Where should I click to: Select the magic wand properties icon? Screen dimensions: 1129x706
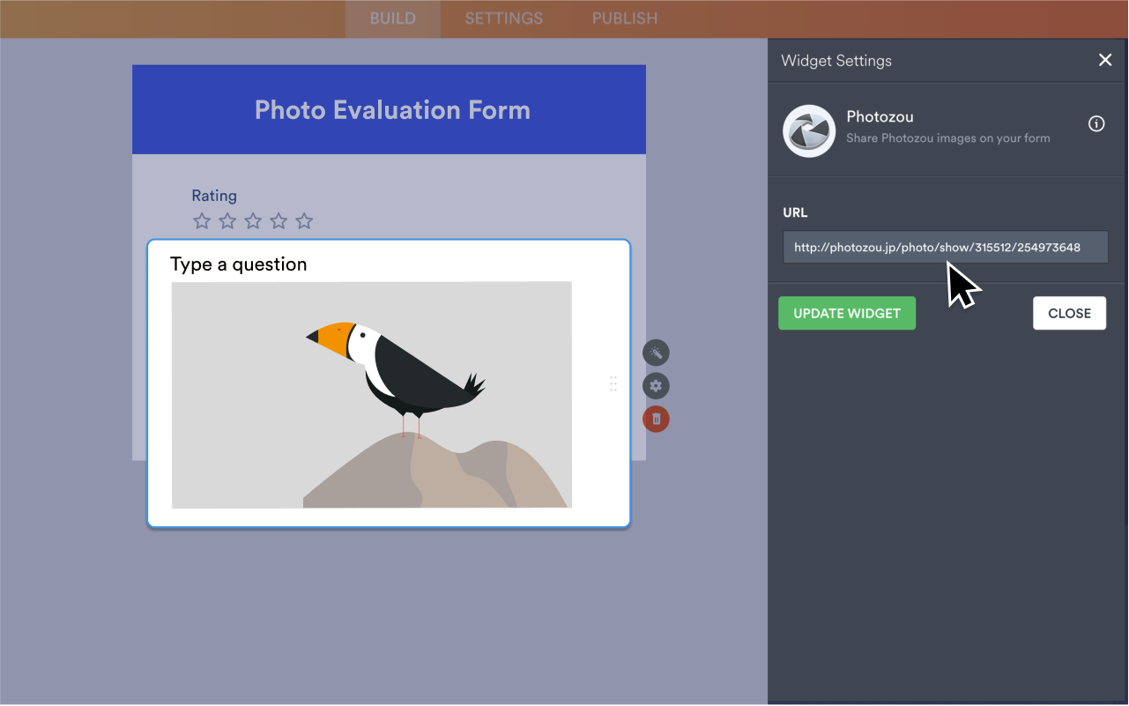click(656, 353)
